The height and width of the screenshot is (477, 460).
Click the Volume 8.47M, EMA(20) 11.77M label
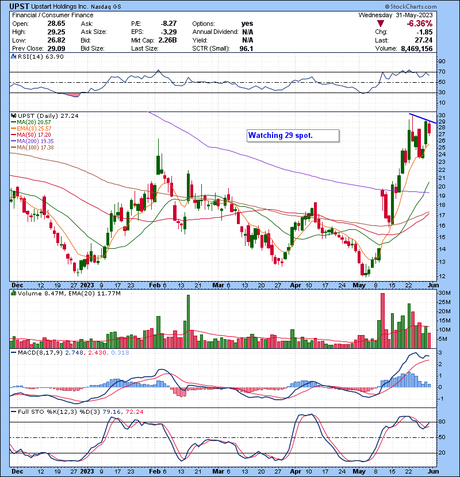pyautogui.click(x=69, y=294)
